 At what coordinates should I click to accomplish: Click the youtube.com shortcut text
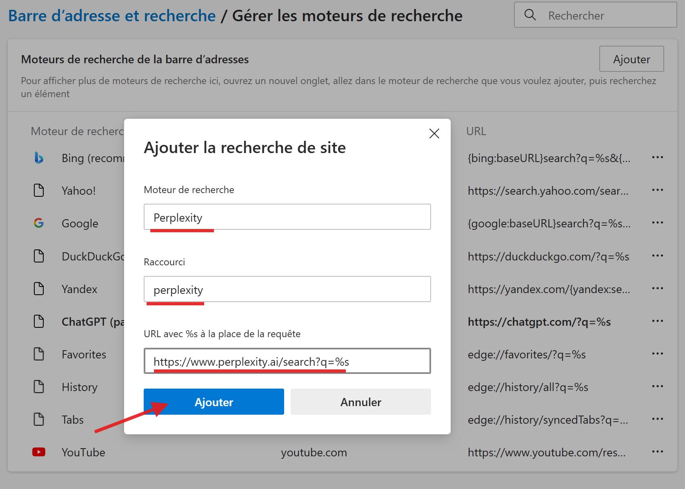[314, 452]
